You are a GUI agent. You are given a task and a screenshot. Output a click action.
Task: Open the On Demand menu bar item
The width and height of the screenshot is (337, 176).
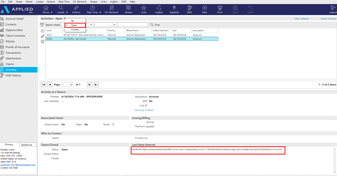pos(80,2)
